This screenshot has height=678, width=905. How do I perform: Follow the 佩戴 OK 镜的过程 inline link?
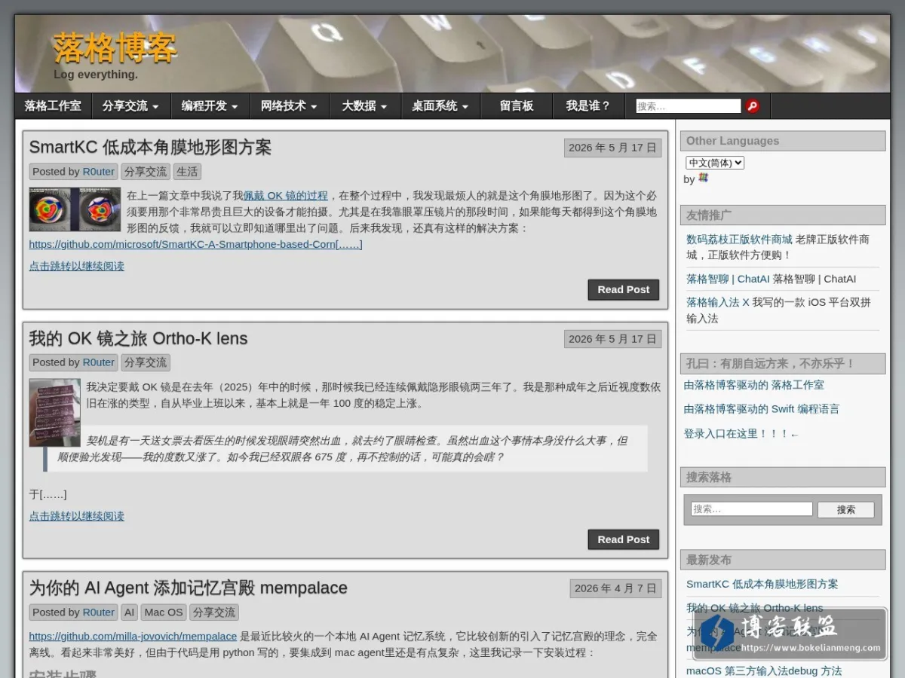(286, 195)
